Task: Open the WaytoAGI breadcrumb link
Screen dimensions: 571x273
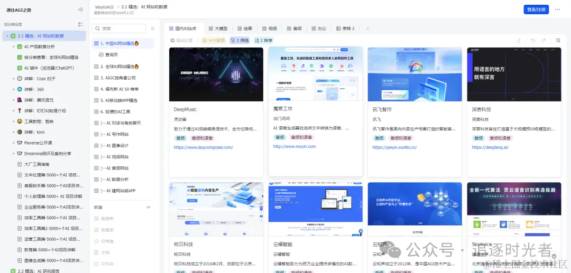Action: pyautogui.click(x=104, y=7)
